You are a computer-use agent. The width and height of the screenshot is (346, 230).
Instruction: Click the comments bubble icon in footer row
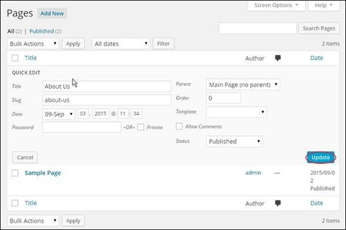click(x=277, y=203)
